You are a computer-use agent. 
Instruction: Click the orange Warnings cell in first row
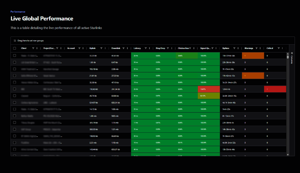pos(253,55)
